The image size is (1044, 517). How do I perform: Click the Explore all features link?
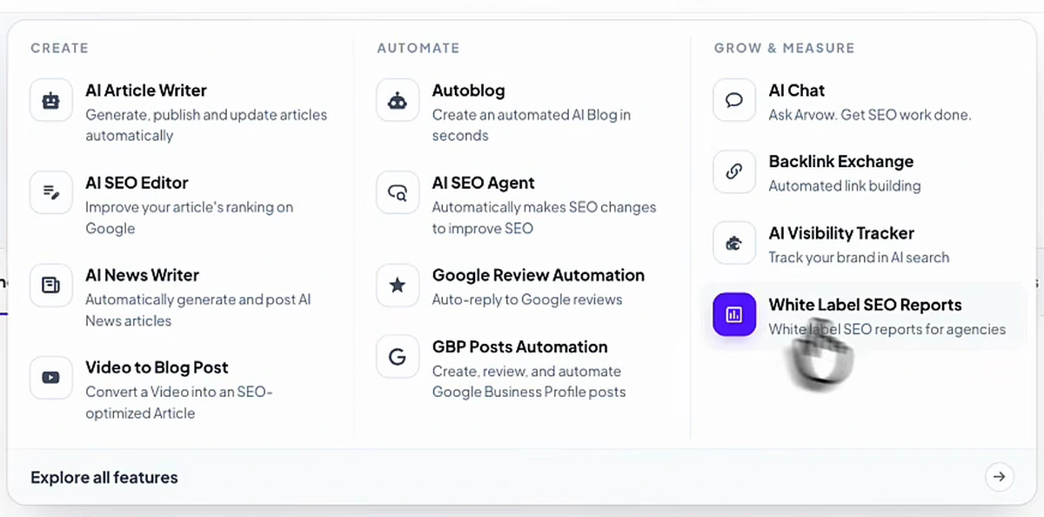(x=104, y=477)
